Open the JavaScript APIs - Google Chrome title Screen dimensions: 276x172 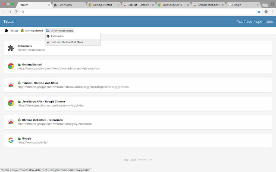pyautogui.click(x=44, y=101)
